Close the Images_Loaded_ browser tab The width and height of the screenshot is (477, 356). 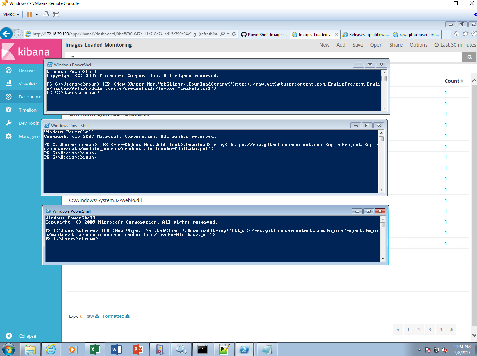coord(336,34)
